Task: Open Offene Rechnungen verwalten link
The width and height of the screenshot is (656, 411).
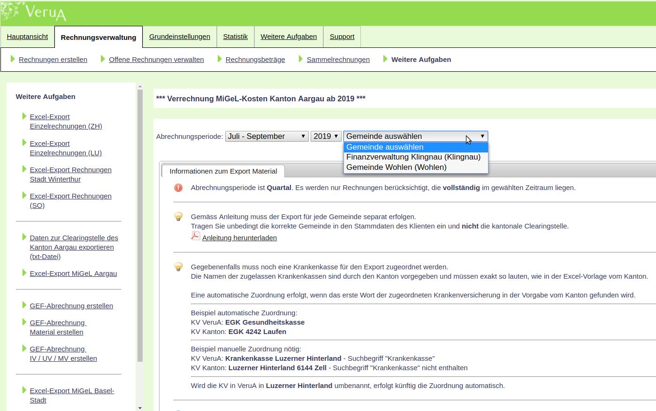Action: pyautogui.click(x=156, y=60)
